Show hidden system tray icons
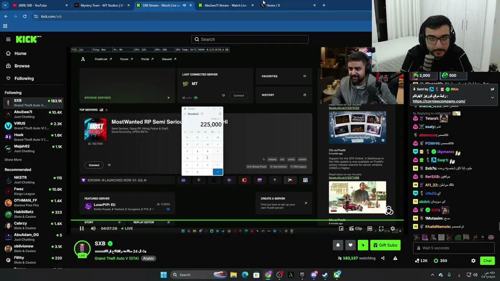Viewport: 500px width, 281px height. tap(432, 275)
